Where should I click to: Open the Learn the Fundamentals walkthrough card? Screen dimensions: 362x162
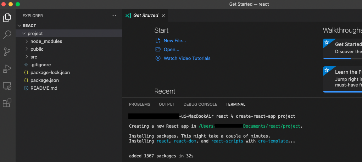tap(342, 79)
